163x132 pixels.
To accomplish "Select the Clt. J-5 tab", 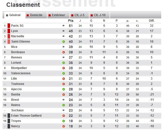I will tap(79, 15).
